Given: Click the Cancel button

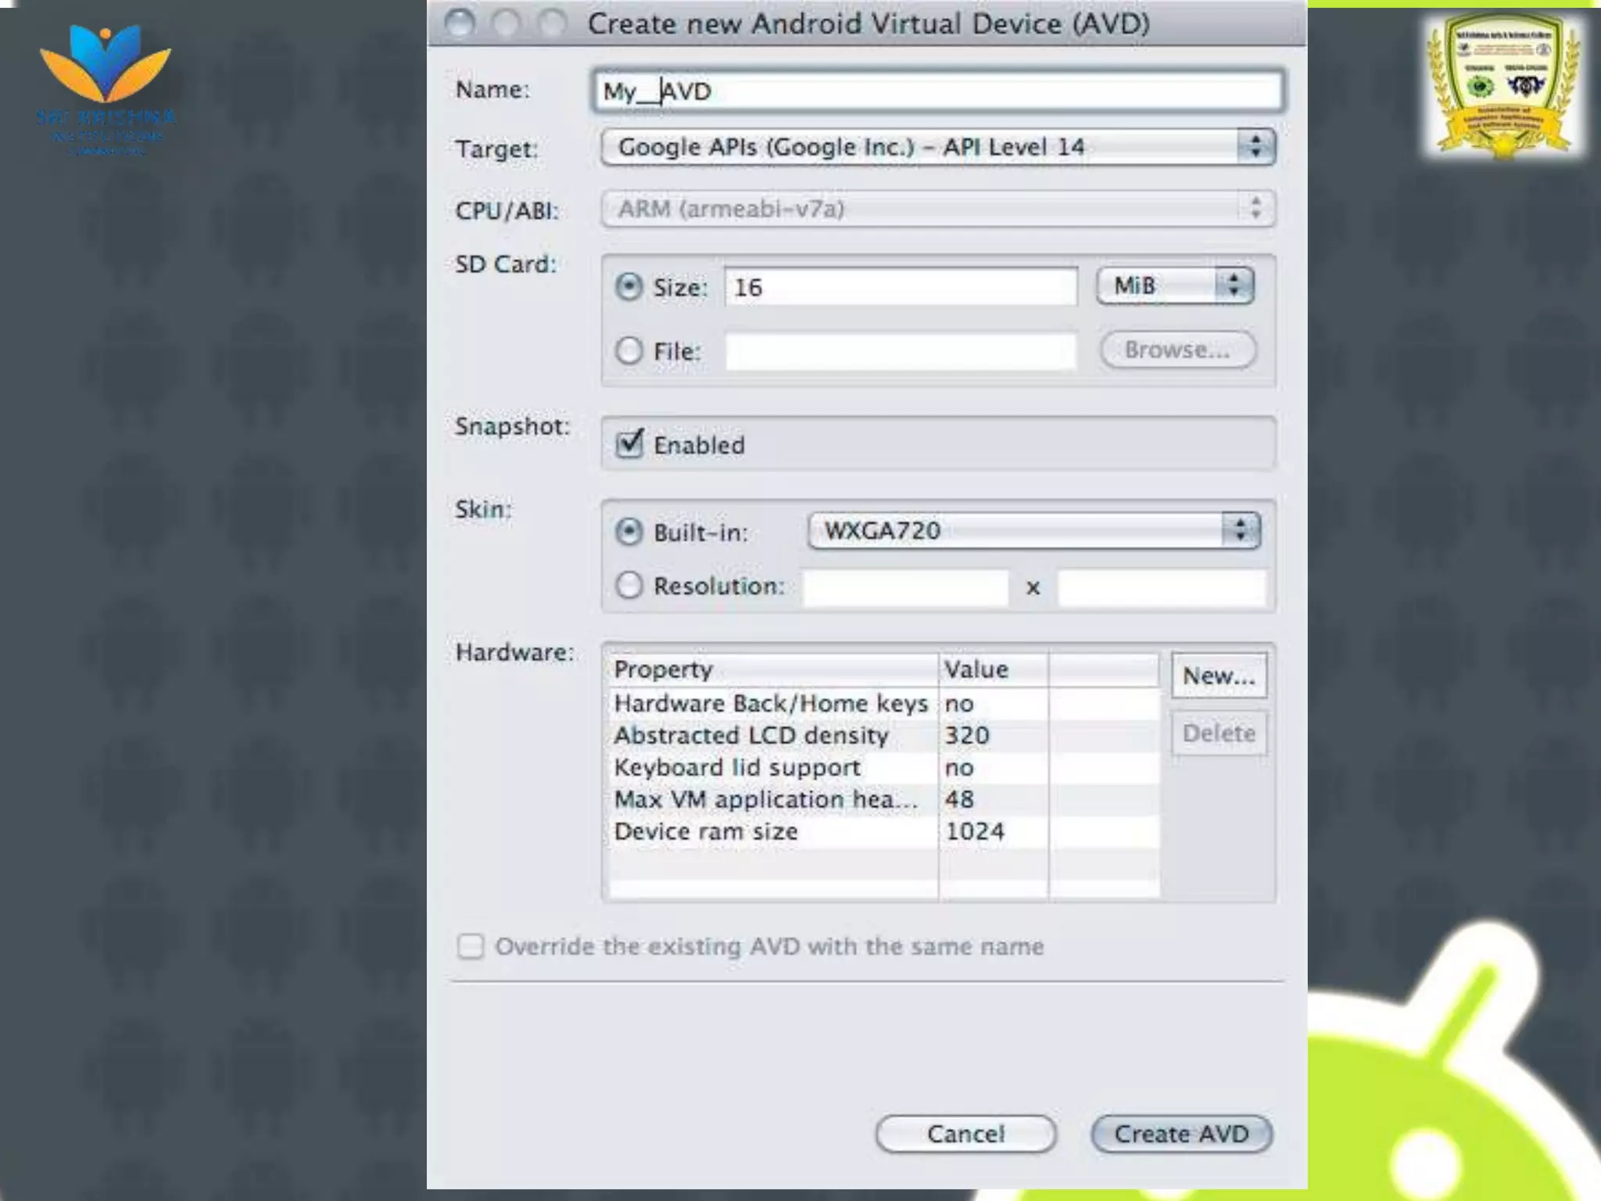Looking at the screenshot, I should 965,1134.
